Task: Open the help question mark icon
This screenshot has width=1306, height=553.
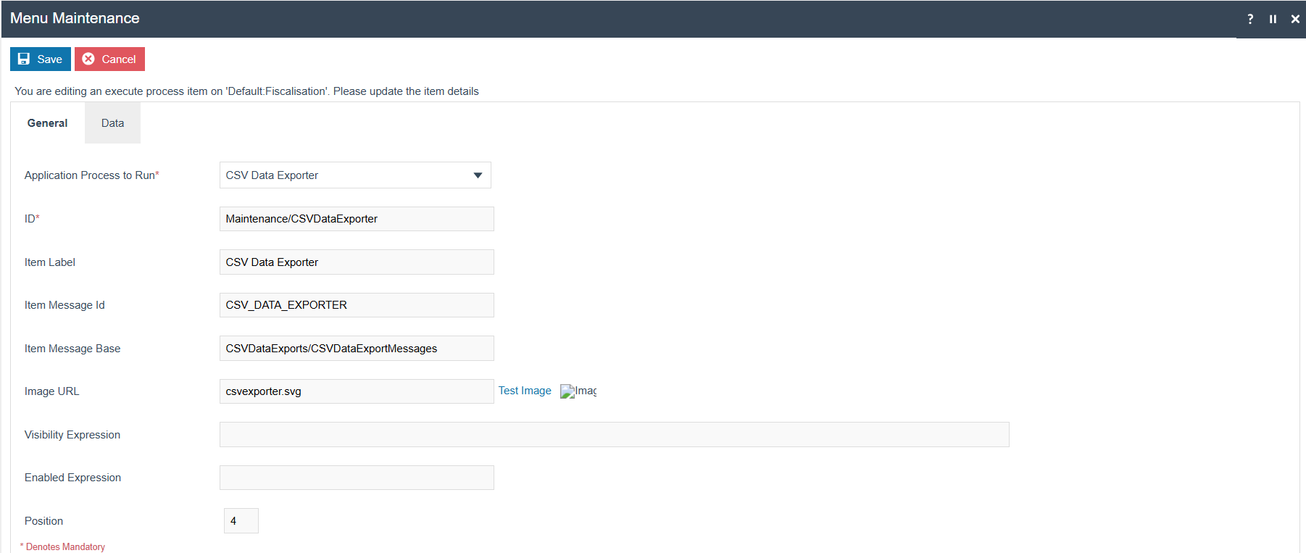Action: (x=1250, y=19)
